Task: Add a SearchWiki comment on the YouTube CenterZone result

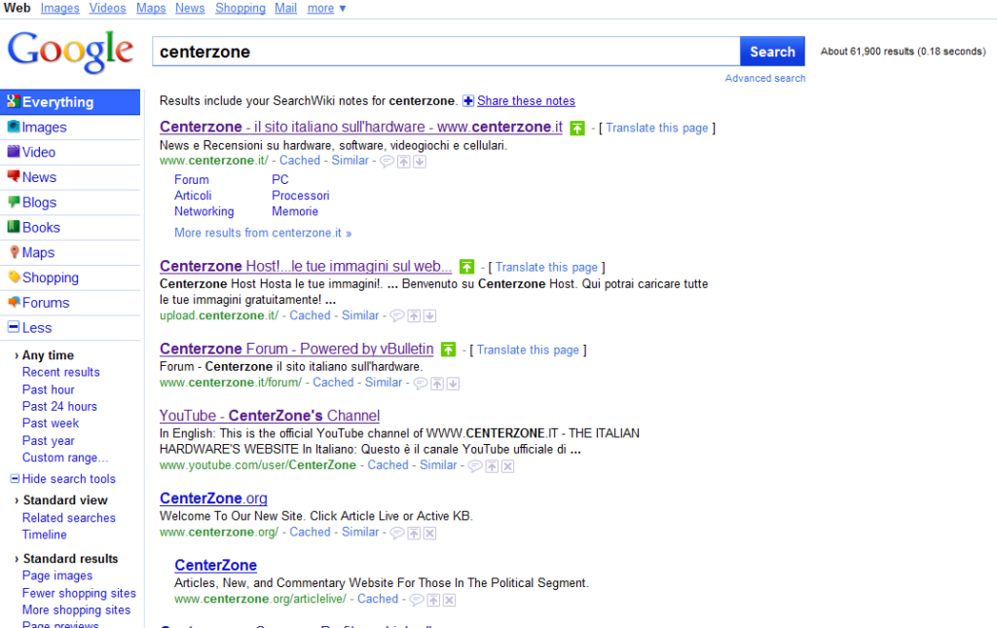Action: (x=475, y=465)
